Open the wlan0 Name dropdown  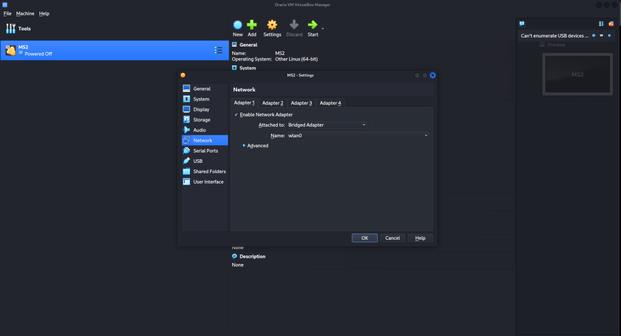[x=358, y=136]
